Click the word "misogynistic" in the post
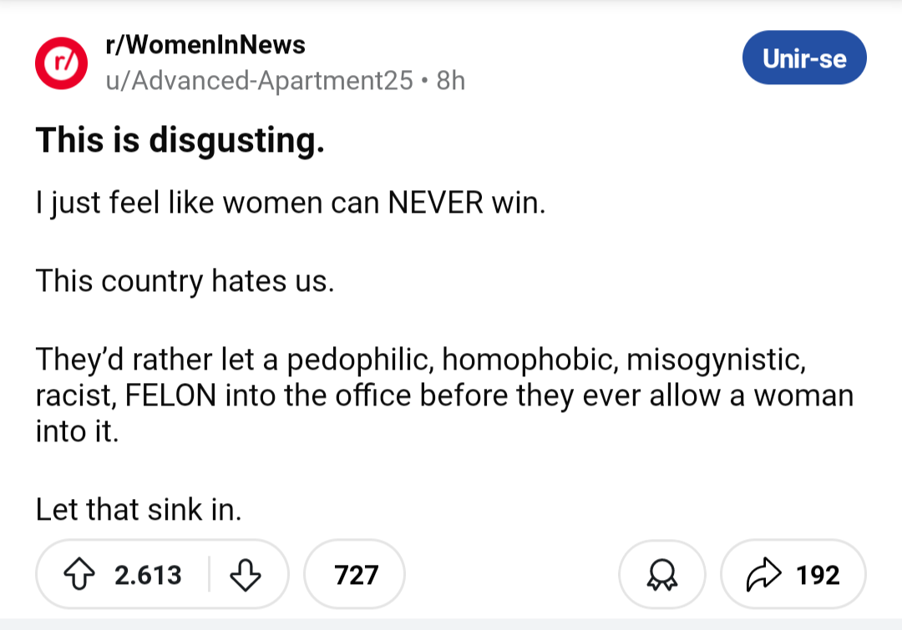The height and width of the screenshot is (630, 902). [715, 360]
